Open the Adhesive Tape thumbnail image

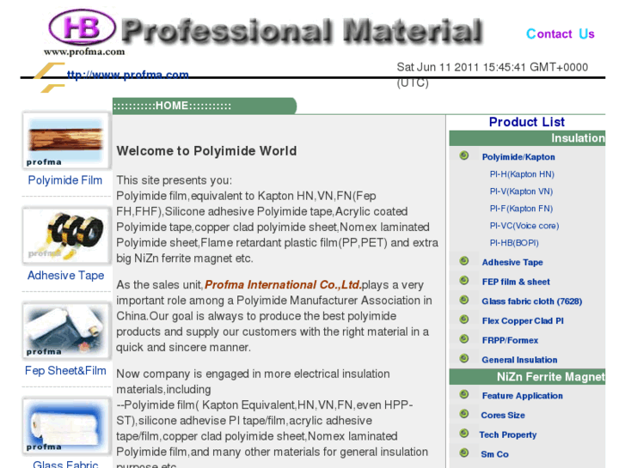pos(66,236)
